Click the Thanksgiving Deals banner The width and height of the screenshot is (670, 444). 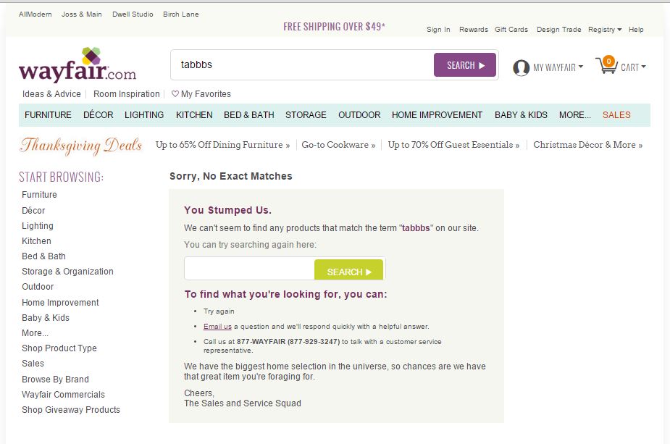click(x=80, y=145)
